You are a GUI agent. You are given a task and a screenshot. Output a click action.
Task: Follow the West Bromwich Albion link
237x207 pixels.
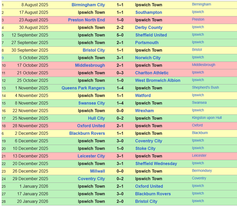tap(158, 80)
